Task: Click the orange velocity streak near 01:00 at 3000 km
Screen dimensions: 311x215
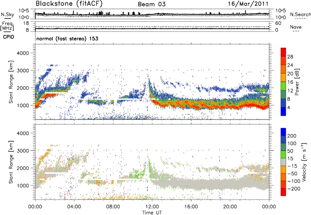Action: coord(45,155)
